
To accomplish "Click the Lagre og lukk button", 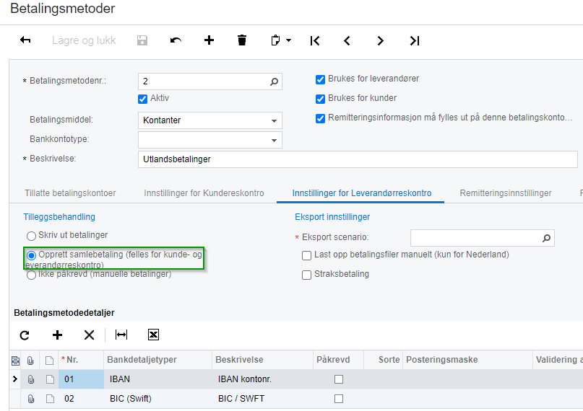I will (84, 40).
